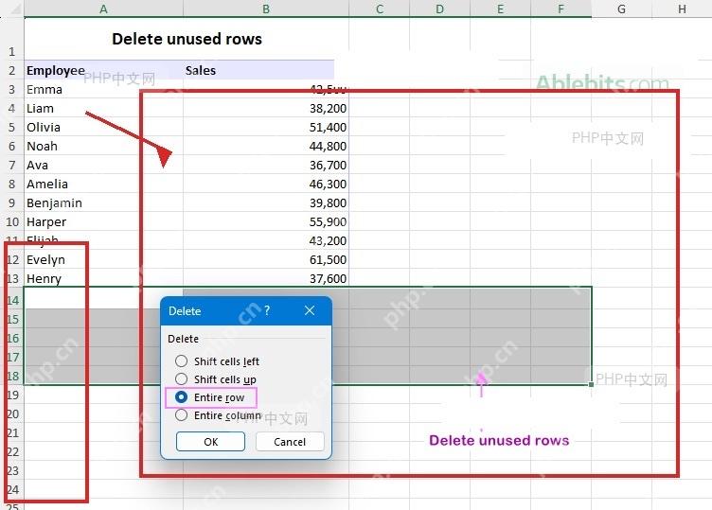Select row 2 header
This screenshot has width=712, height=510.
pyautogui.click(x=11, y=70)
